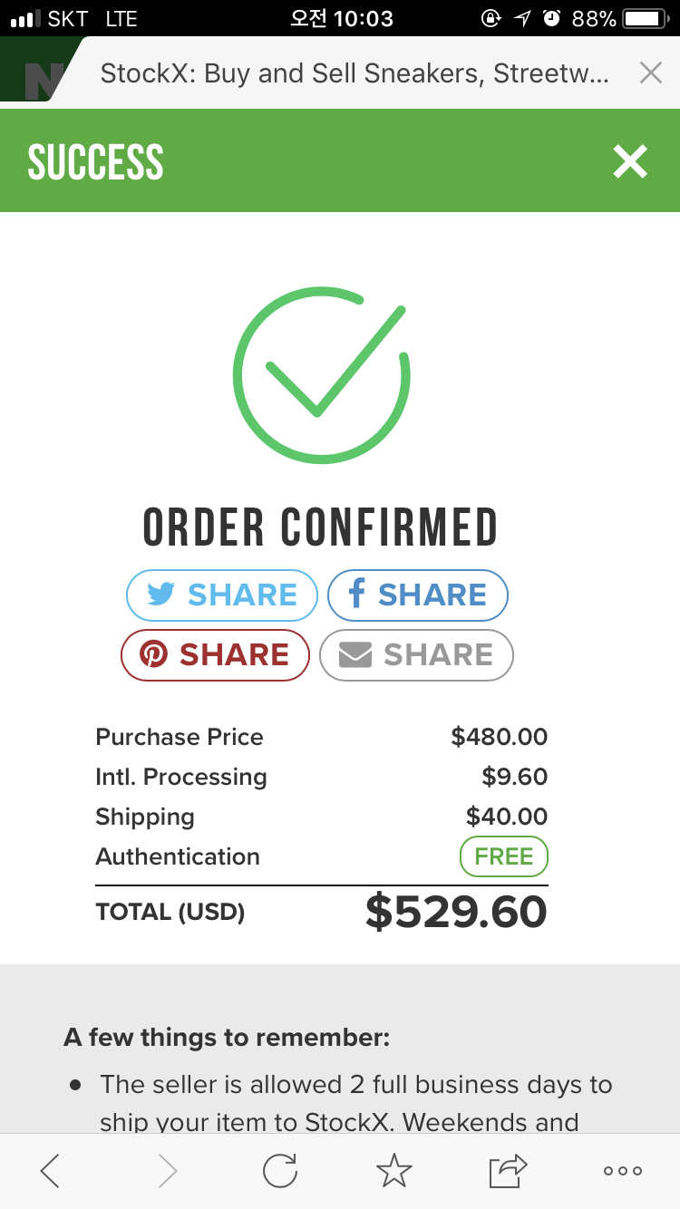Close the StockX browser tab
The width and height of the screenshot is (680, 1209).
click(x=650, y=73)
